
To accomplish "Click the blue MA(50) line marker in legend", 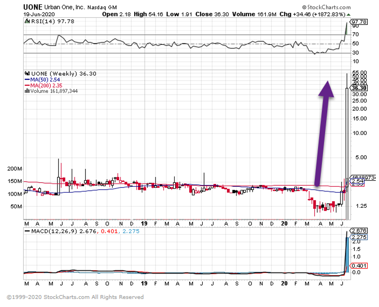I will point(27,79).
